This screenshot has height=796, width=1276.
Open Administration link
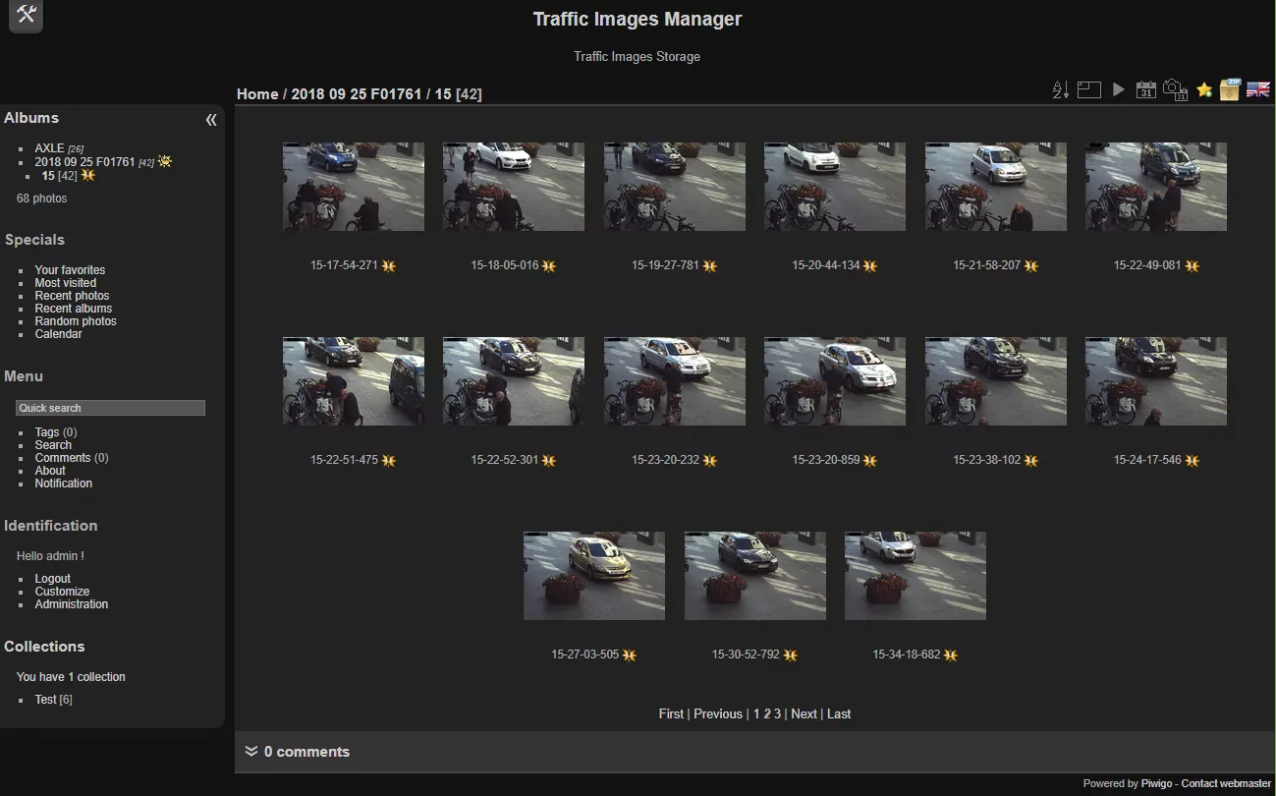coord(71,604)
